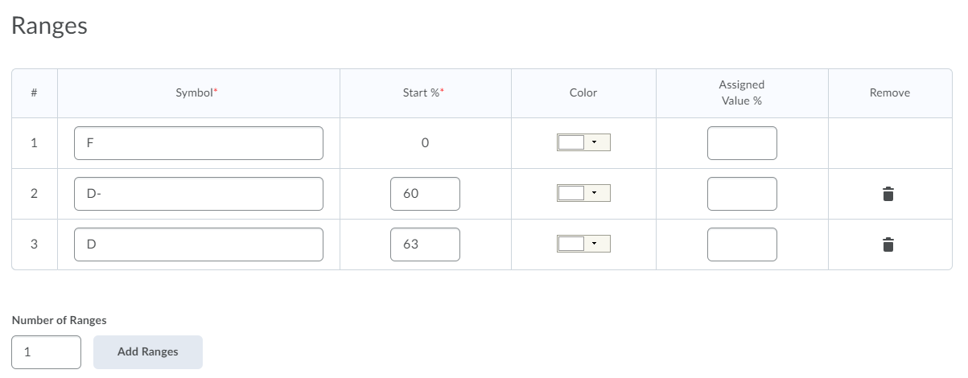This screenshot has width=968, height=378.
Task: Select the Start % field showing 60
Action: click(x=425, y=194)
